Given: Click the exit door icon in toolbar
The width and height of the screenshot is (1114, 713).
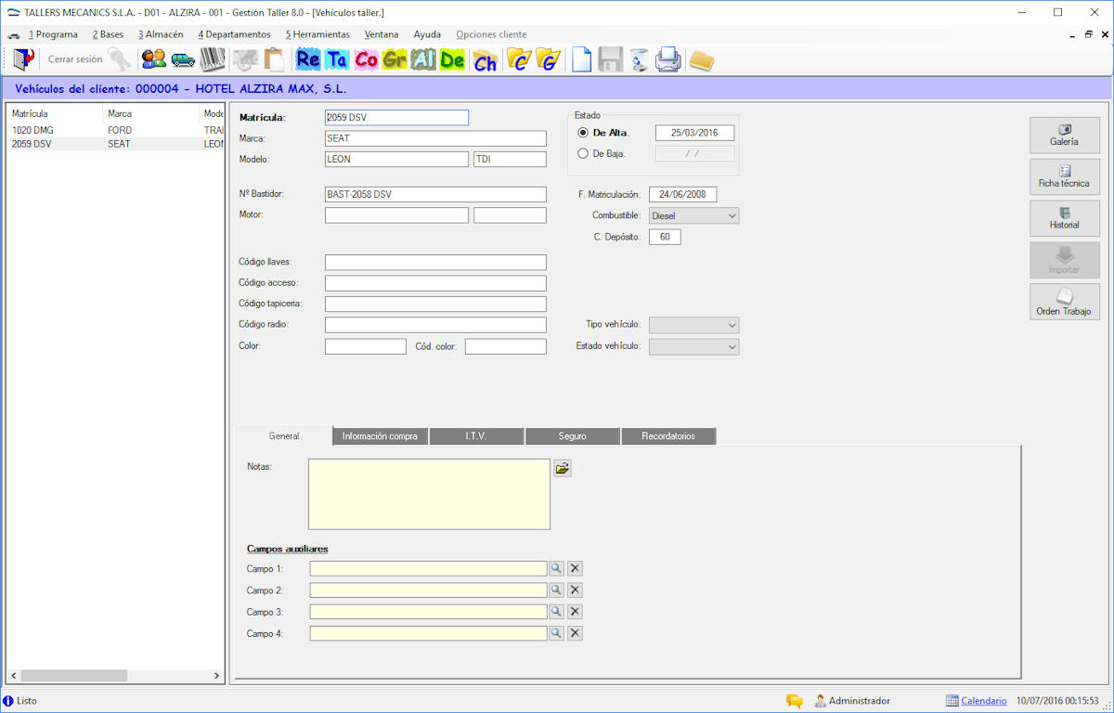Looking at the screenshot, I should (24, 59).
